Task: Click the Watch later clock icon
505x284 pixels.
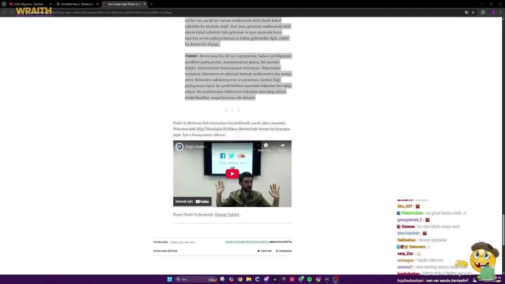Action: (266, 145)
